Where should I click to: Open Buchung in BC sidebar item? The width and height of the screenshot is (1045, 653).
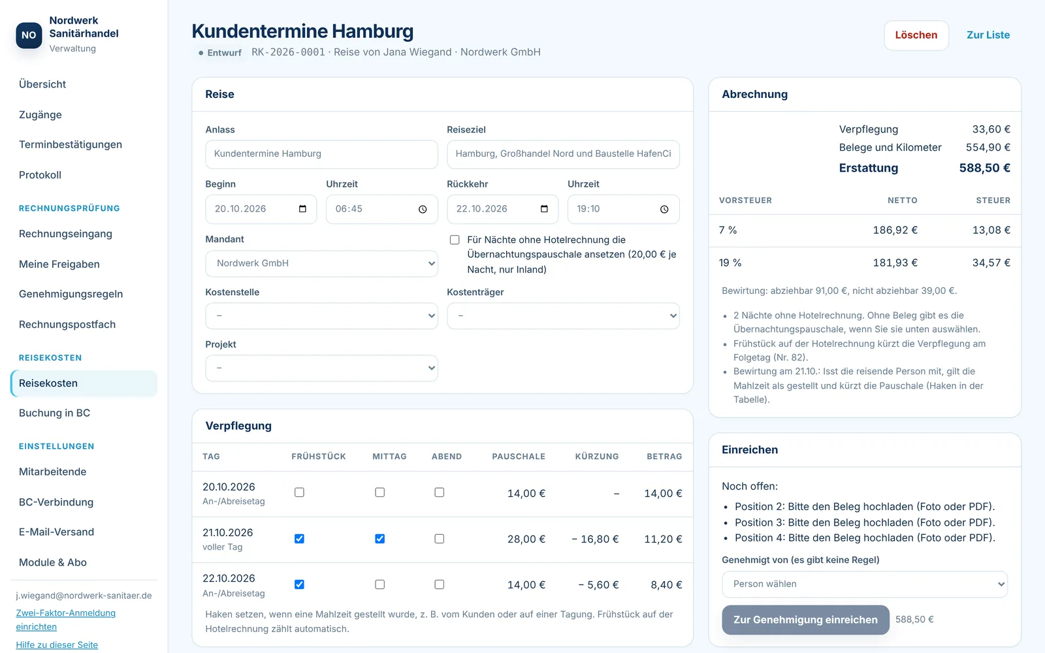click(x=55, y=413)
